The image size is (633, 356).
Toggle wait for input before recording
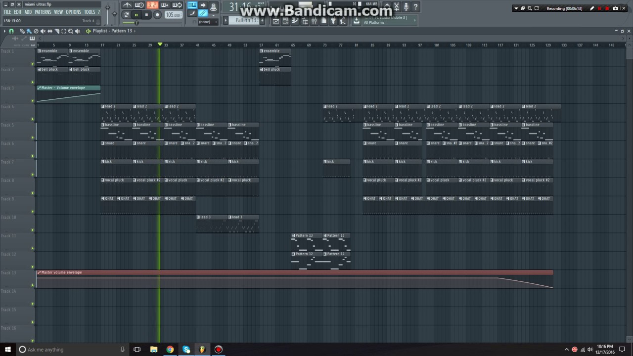(x=139, y=5)
